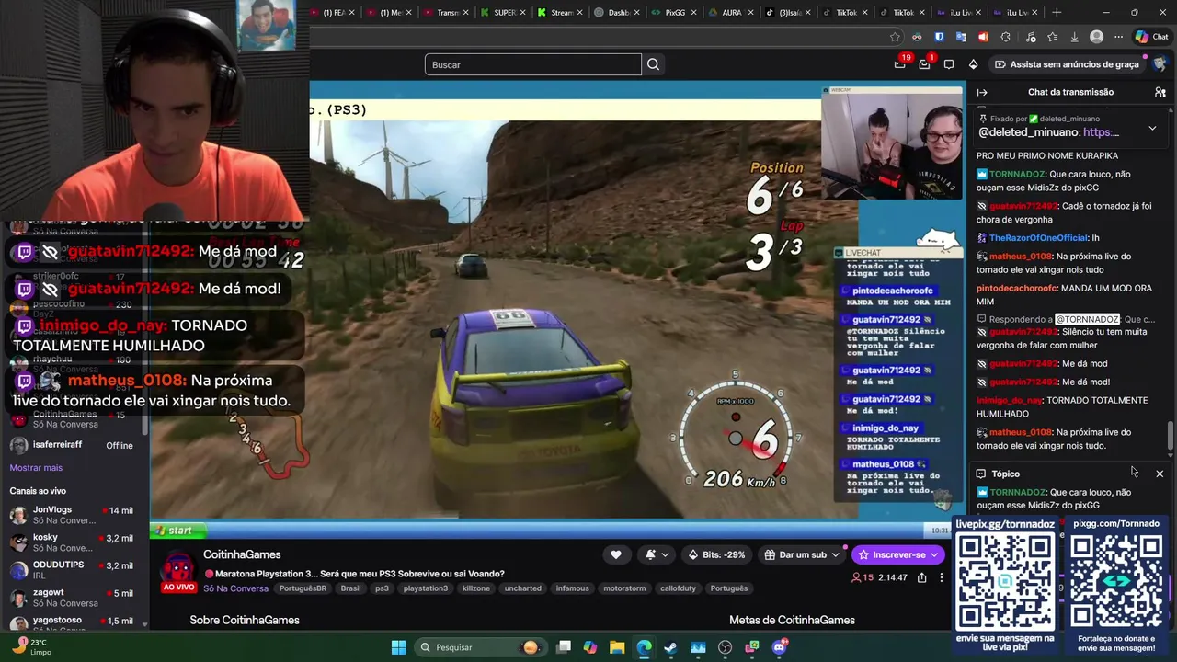Image resolution: width=1177 pixels, height=662 pixels.
Task: Open kosky channel in the sidebar
Action: coord(74,542)
